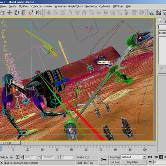Image resolution: width=166 pixels, height=166 pixels.
Task: Click the teapot Quick Render icon
Action: click(x=151, y=13)
